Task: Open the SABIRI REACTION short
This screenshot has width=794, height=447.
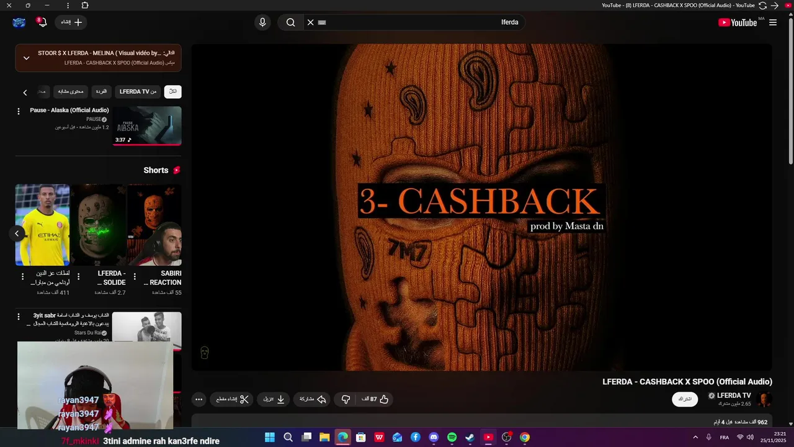Action: (154, 225)
